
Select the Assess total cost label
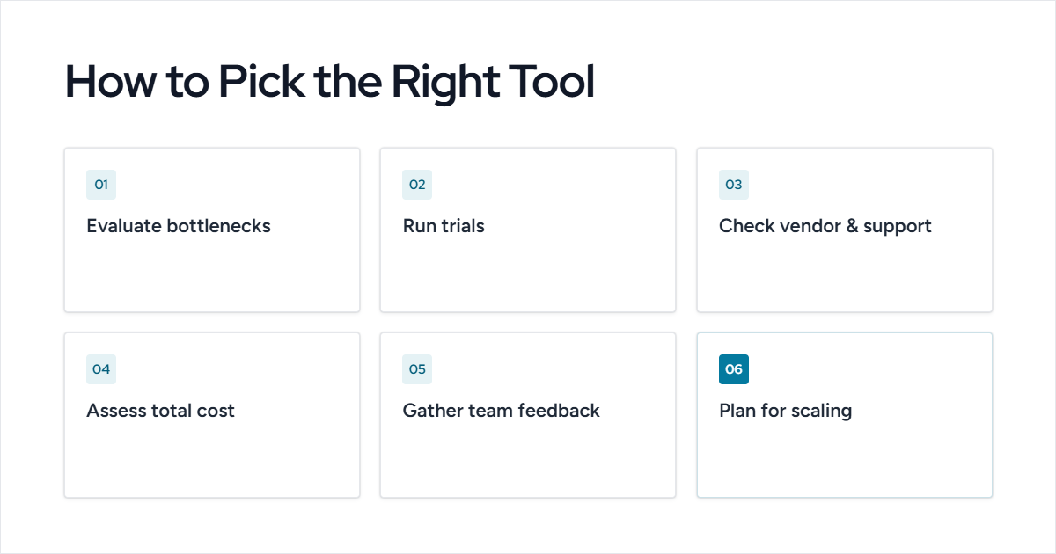pyautogui.click(x=161, y=411)
